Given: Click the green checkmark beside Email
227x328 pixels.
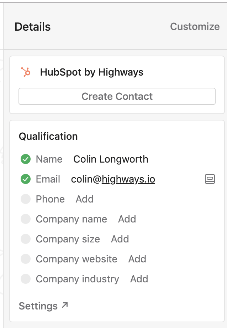Looking at the screenshot, I should point(26,179).
